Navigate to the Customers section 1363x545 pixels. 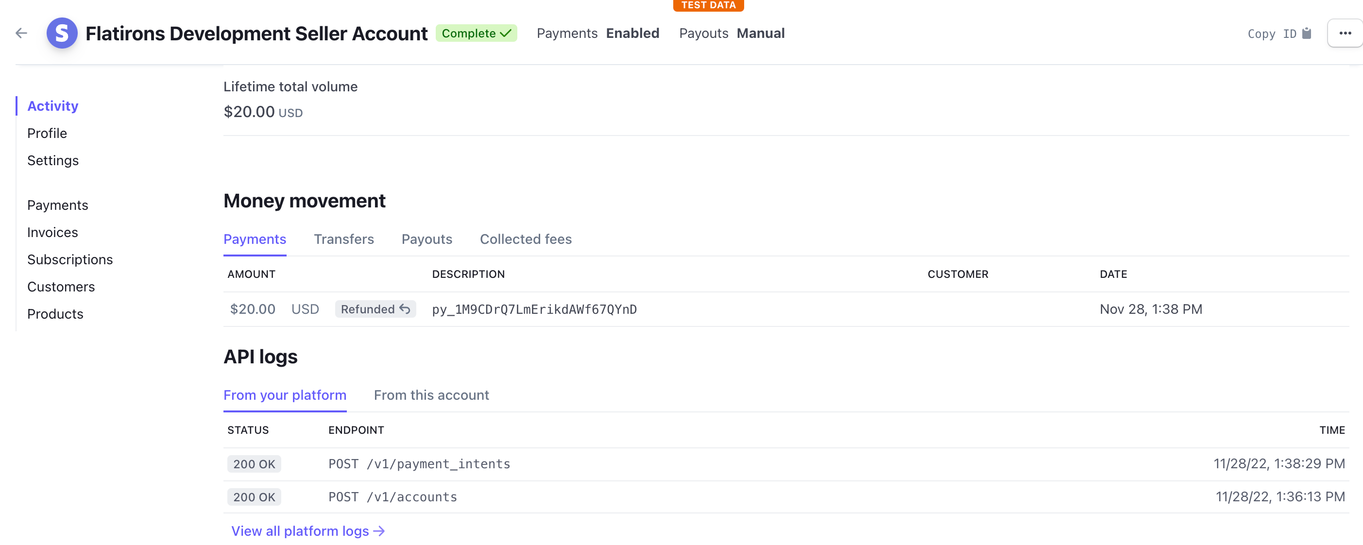61,286
